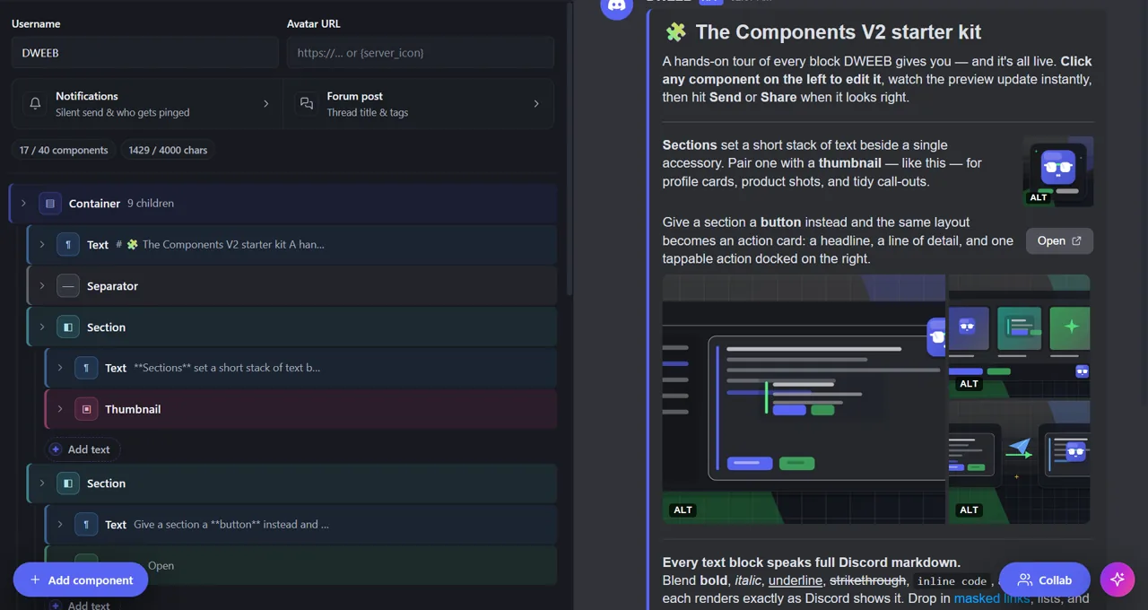Click the Text icon in starter kit row

[68, 245]
